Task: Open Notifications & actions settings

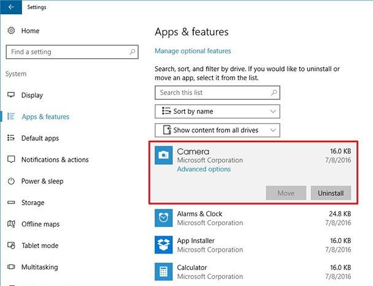Action: [x=55, y=160]
